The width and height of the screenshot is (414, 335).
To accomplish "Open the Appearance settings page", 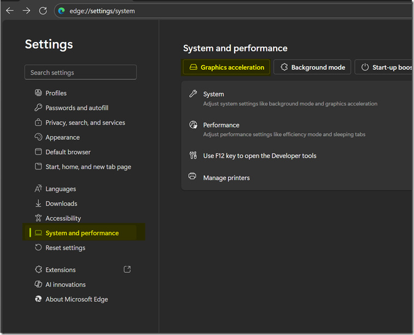I will tap(62, 137).
